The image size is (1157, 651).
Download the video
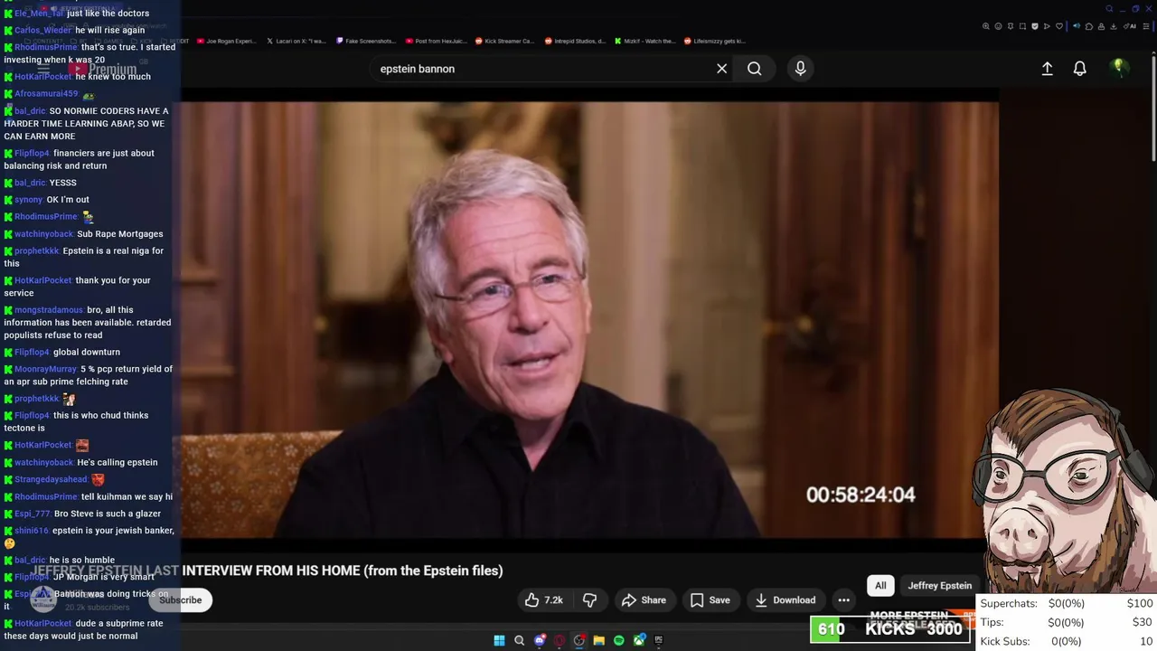pos(785,599)
